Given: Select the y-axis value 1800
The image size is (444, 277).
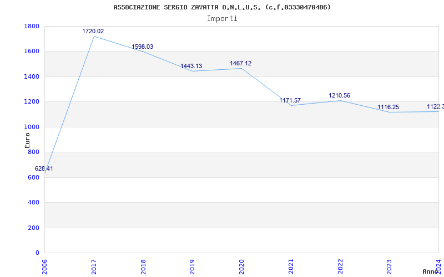Looking at the screenshot, I should 32,26.
